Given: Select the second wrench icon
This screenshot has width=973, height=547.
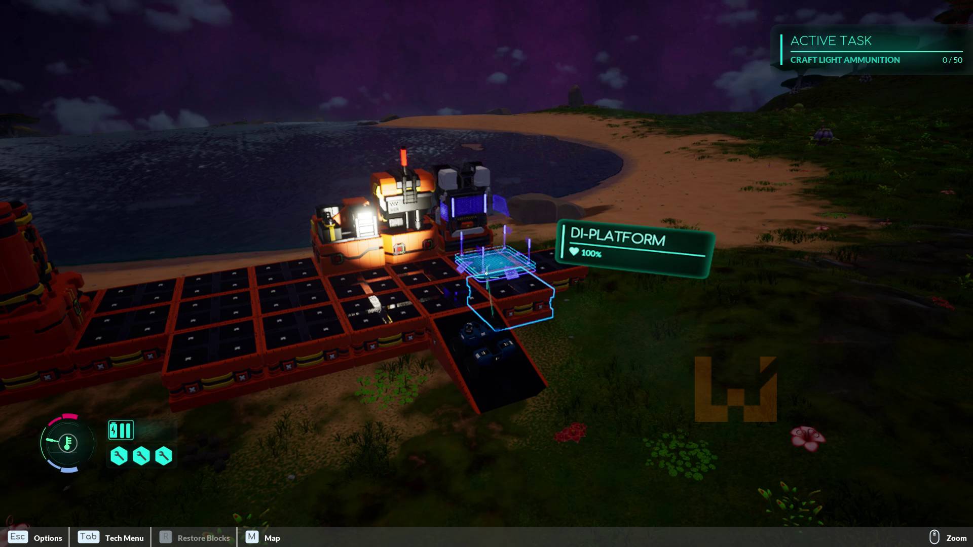Looking at the screenshot, I should (141, 455).
